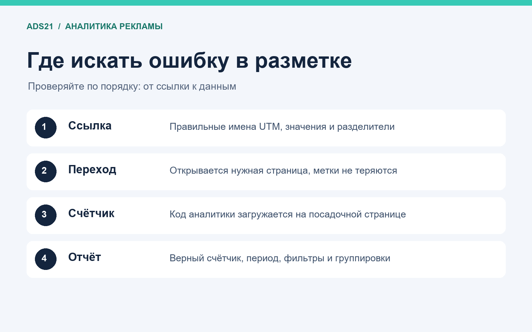Click the text Открывается нужная страница
Screen dimensions: 532x332
click(x=283, y=171)
